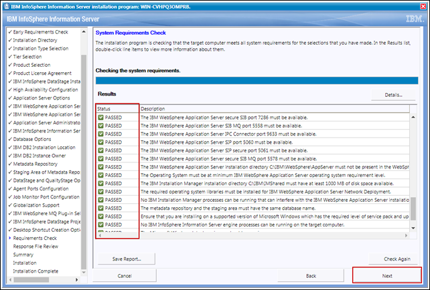Image resolution: width=430 pixels, height=290 pixels.
Task: Cancel the installation program
Action: (x=125, y=275)
